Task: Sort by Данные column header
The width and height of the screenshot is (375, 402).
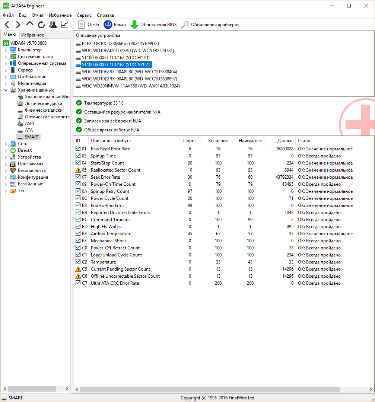Action: coord(280,140)
